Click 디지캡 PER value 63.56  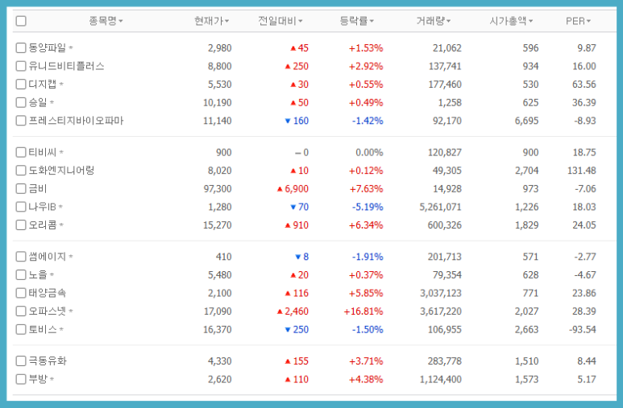tap(584, 84)
